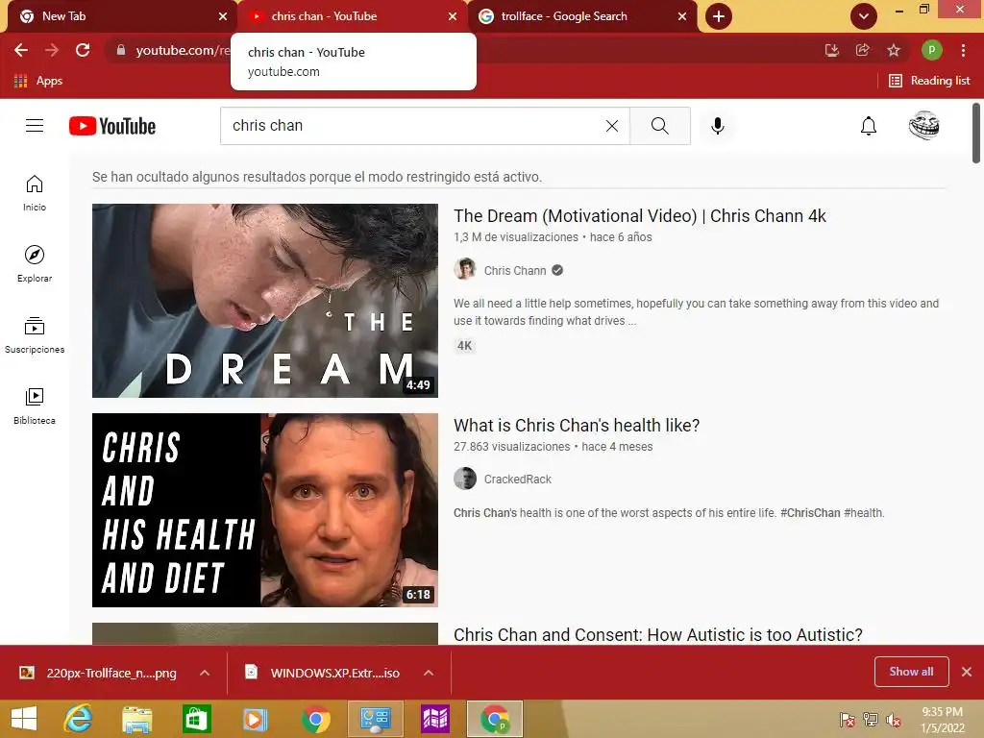Play The Dream video thumbnail
Screen dimensions: 984x738
pos(265,301)
